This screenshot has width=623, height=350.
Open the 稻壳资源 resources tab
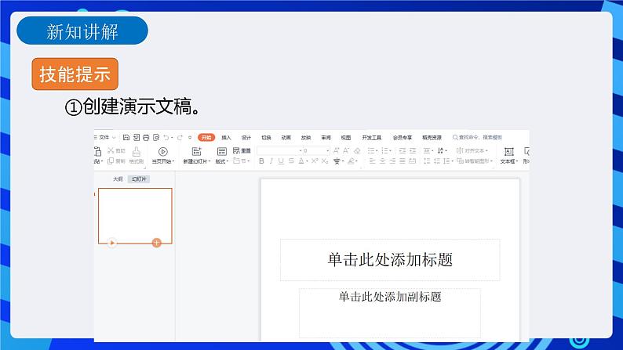click(x=432, y=137)
